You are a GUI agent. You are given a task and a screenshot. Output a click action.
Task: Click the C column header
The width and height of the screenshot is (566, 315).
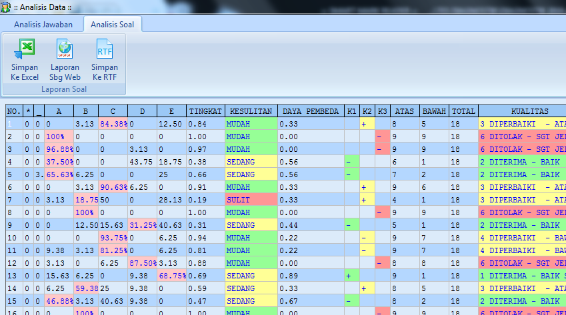tap(113, 111)
